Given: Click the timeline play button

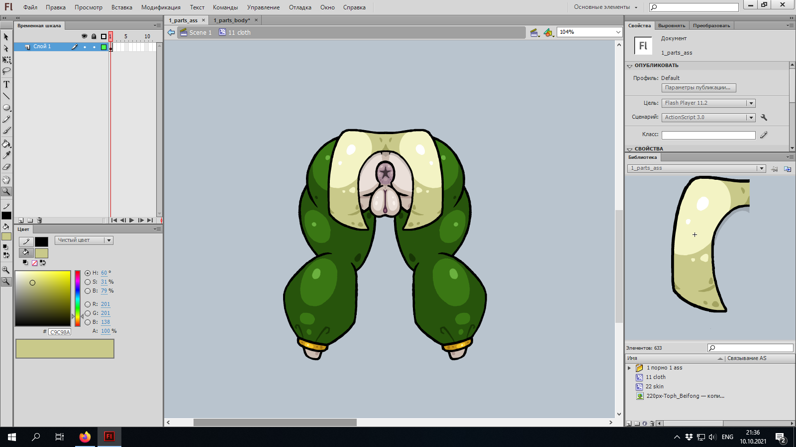Looking at the screenshot, I should pyautogui.click(x=132, y=220).
